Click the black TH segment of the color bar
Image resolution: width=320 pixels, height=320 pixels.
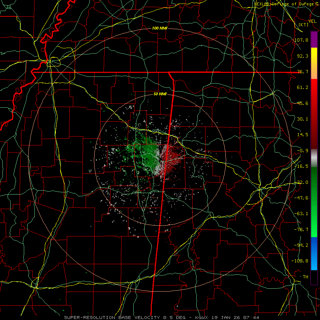pos(314,277)
